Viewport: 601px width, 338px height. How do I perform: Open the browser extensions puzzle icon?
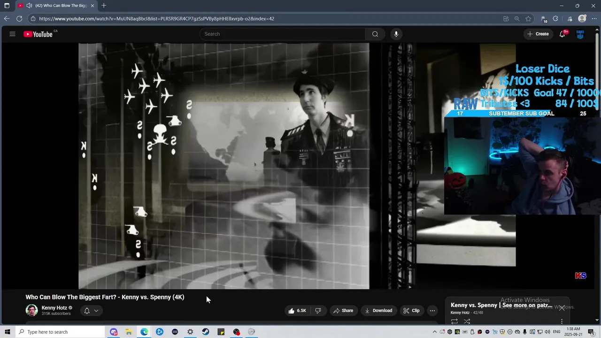coord(555,19)
